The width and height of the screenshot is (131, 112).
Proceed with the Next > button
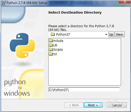(93, 105)
